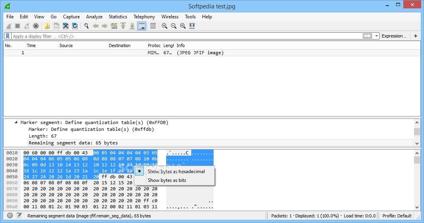The width and height of the screenshot is (424, 223).
Task: Toggle packet colorizing rules icon
Action: tap(153, 26)
